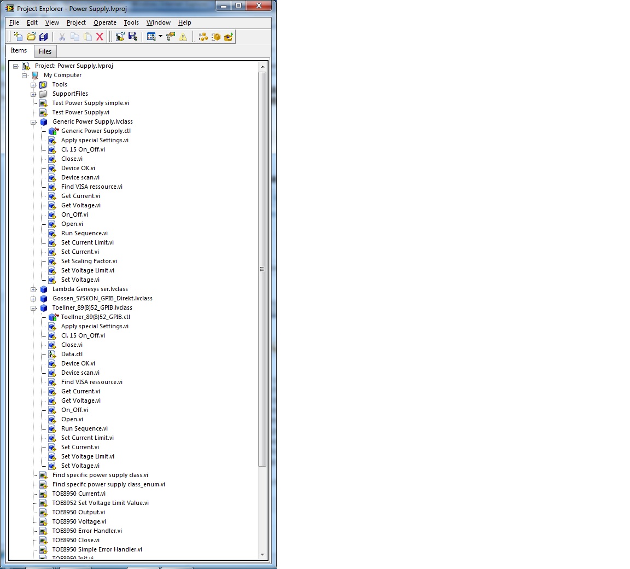Click the My Computer target icon
The width and height of the screenshot is (630, 569).
coord(35,75)
